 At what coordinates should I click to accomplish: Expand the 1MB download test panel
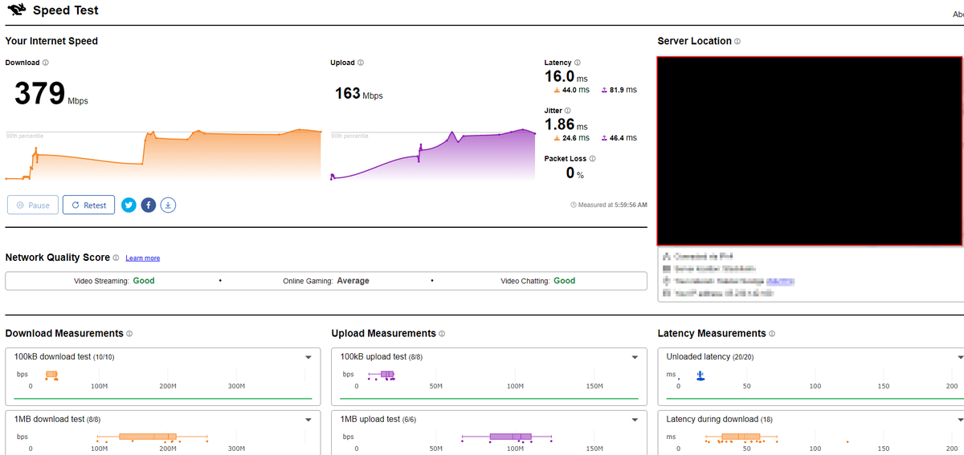308,420
